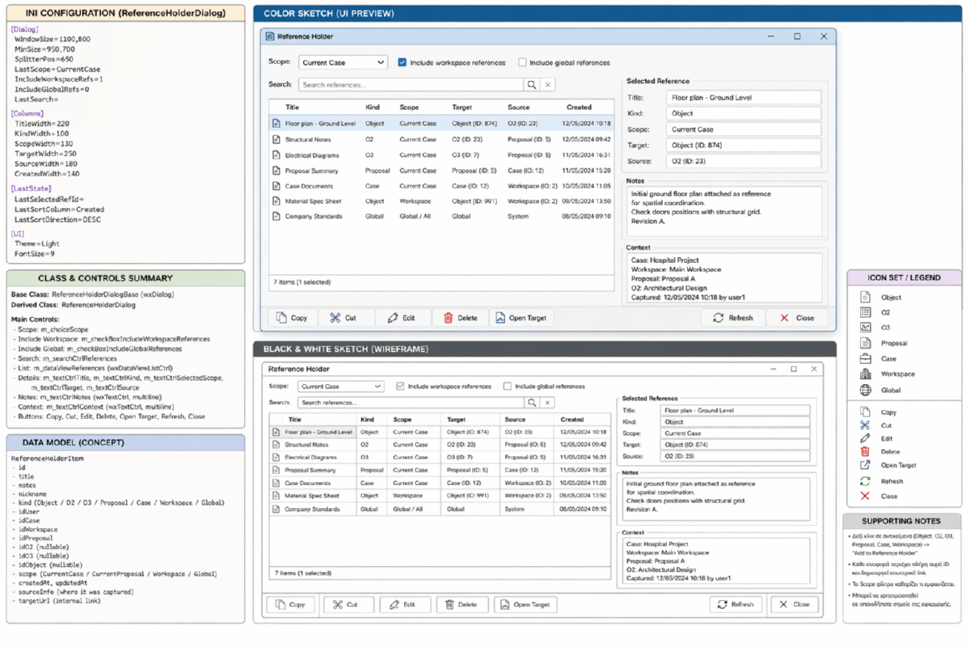Sort by the Created column header in the color preview
Screen dimensions: 970x647
[x=579, y=107]
